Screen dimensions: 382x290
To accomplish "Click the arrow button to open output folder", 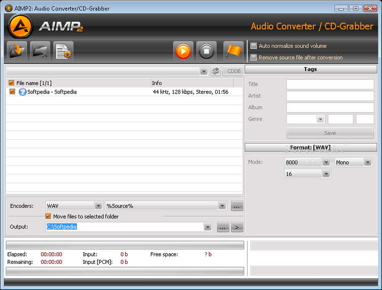I will coord(237,227).
